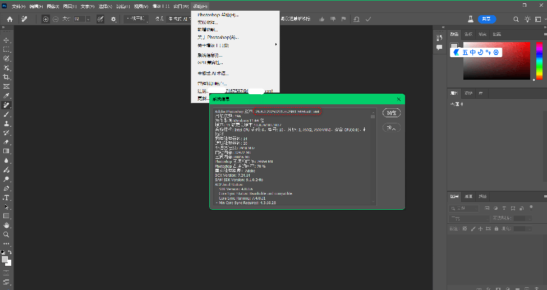
Task: Open the search magnifier at top right
Action: tap(516, 20)
